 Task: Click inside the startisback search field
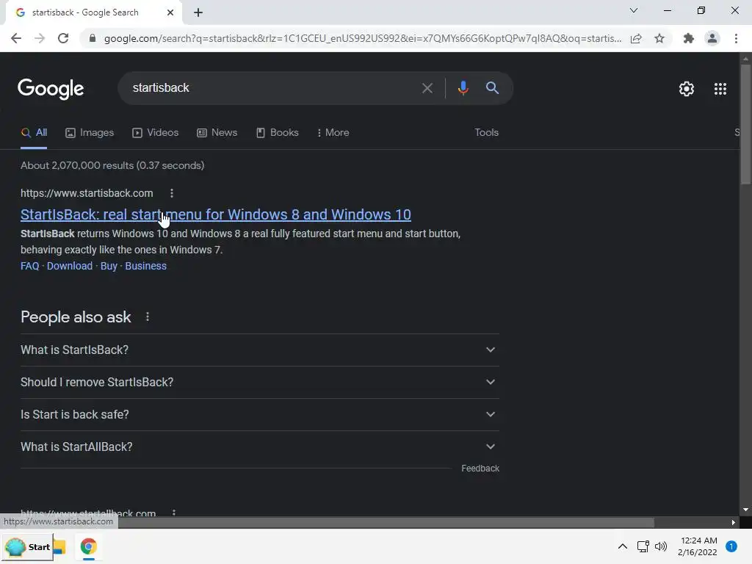pyautogui.click(x=273, y=88)
